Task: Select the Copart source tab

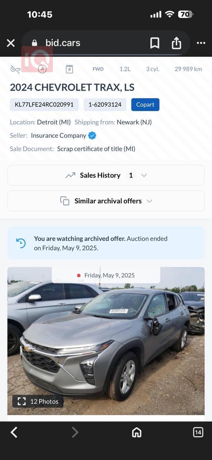Action: (x=145, y=105)
